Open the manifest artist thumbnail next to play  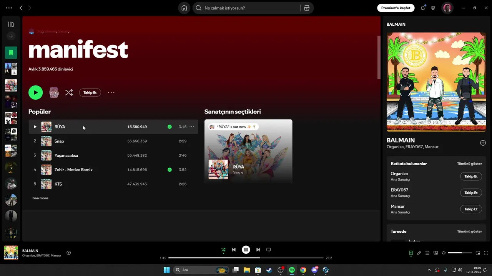point(54,92)
